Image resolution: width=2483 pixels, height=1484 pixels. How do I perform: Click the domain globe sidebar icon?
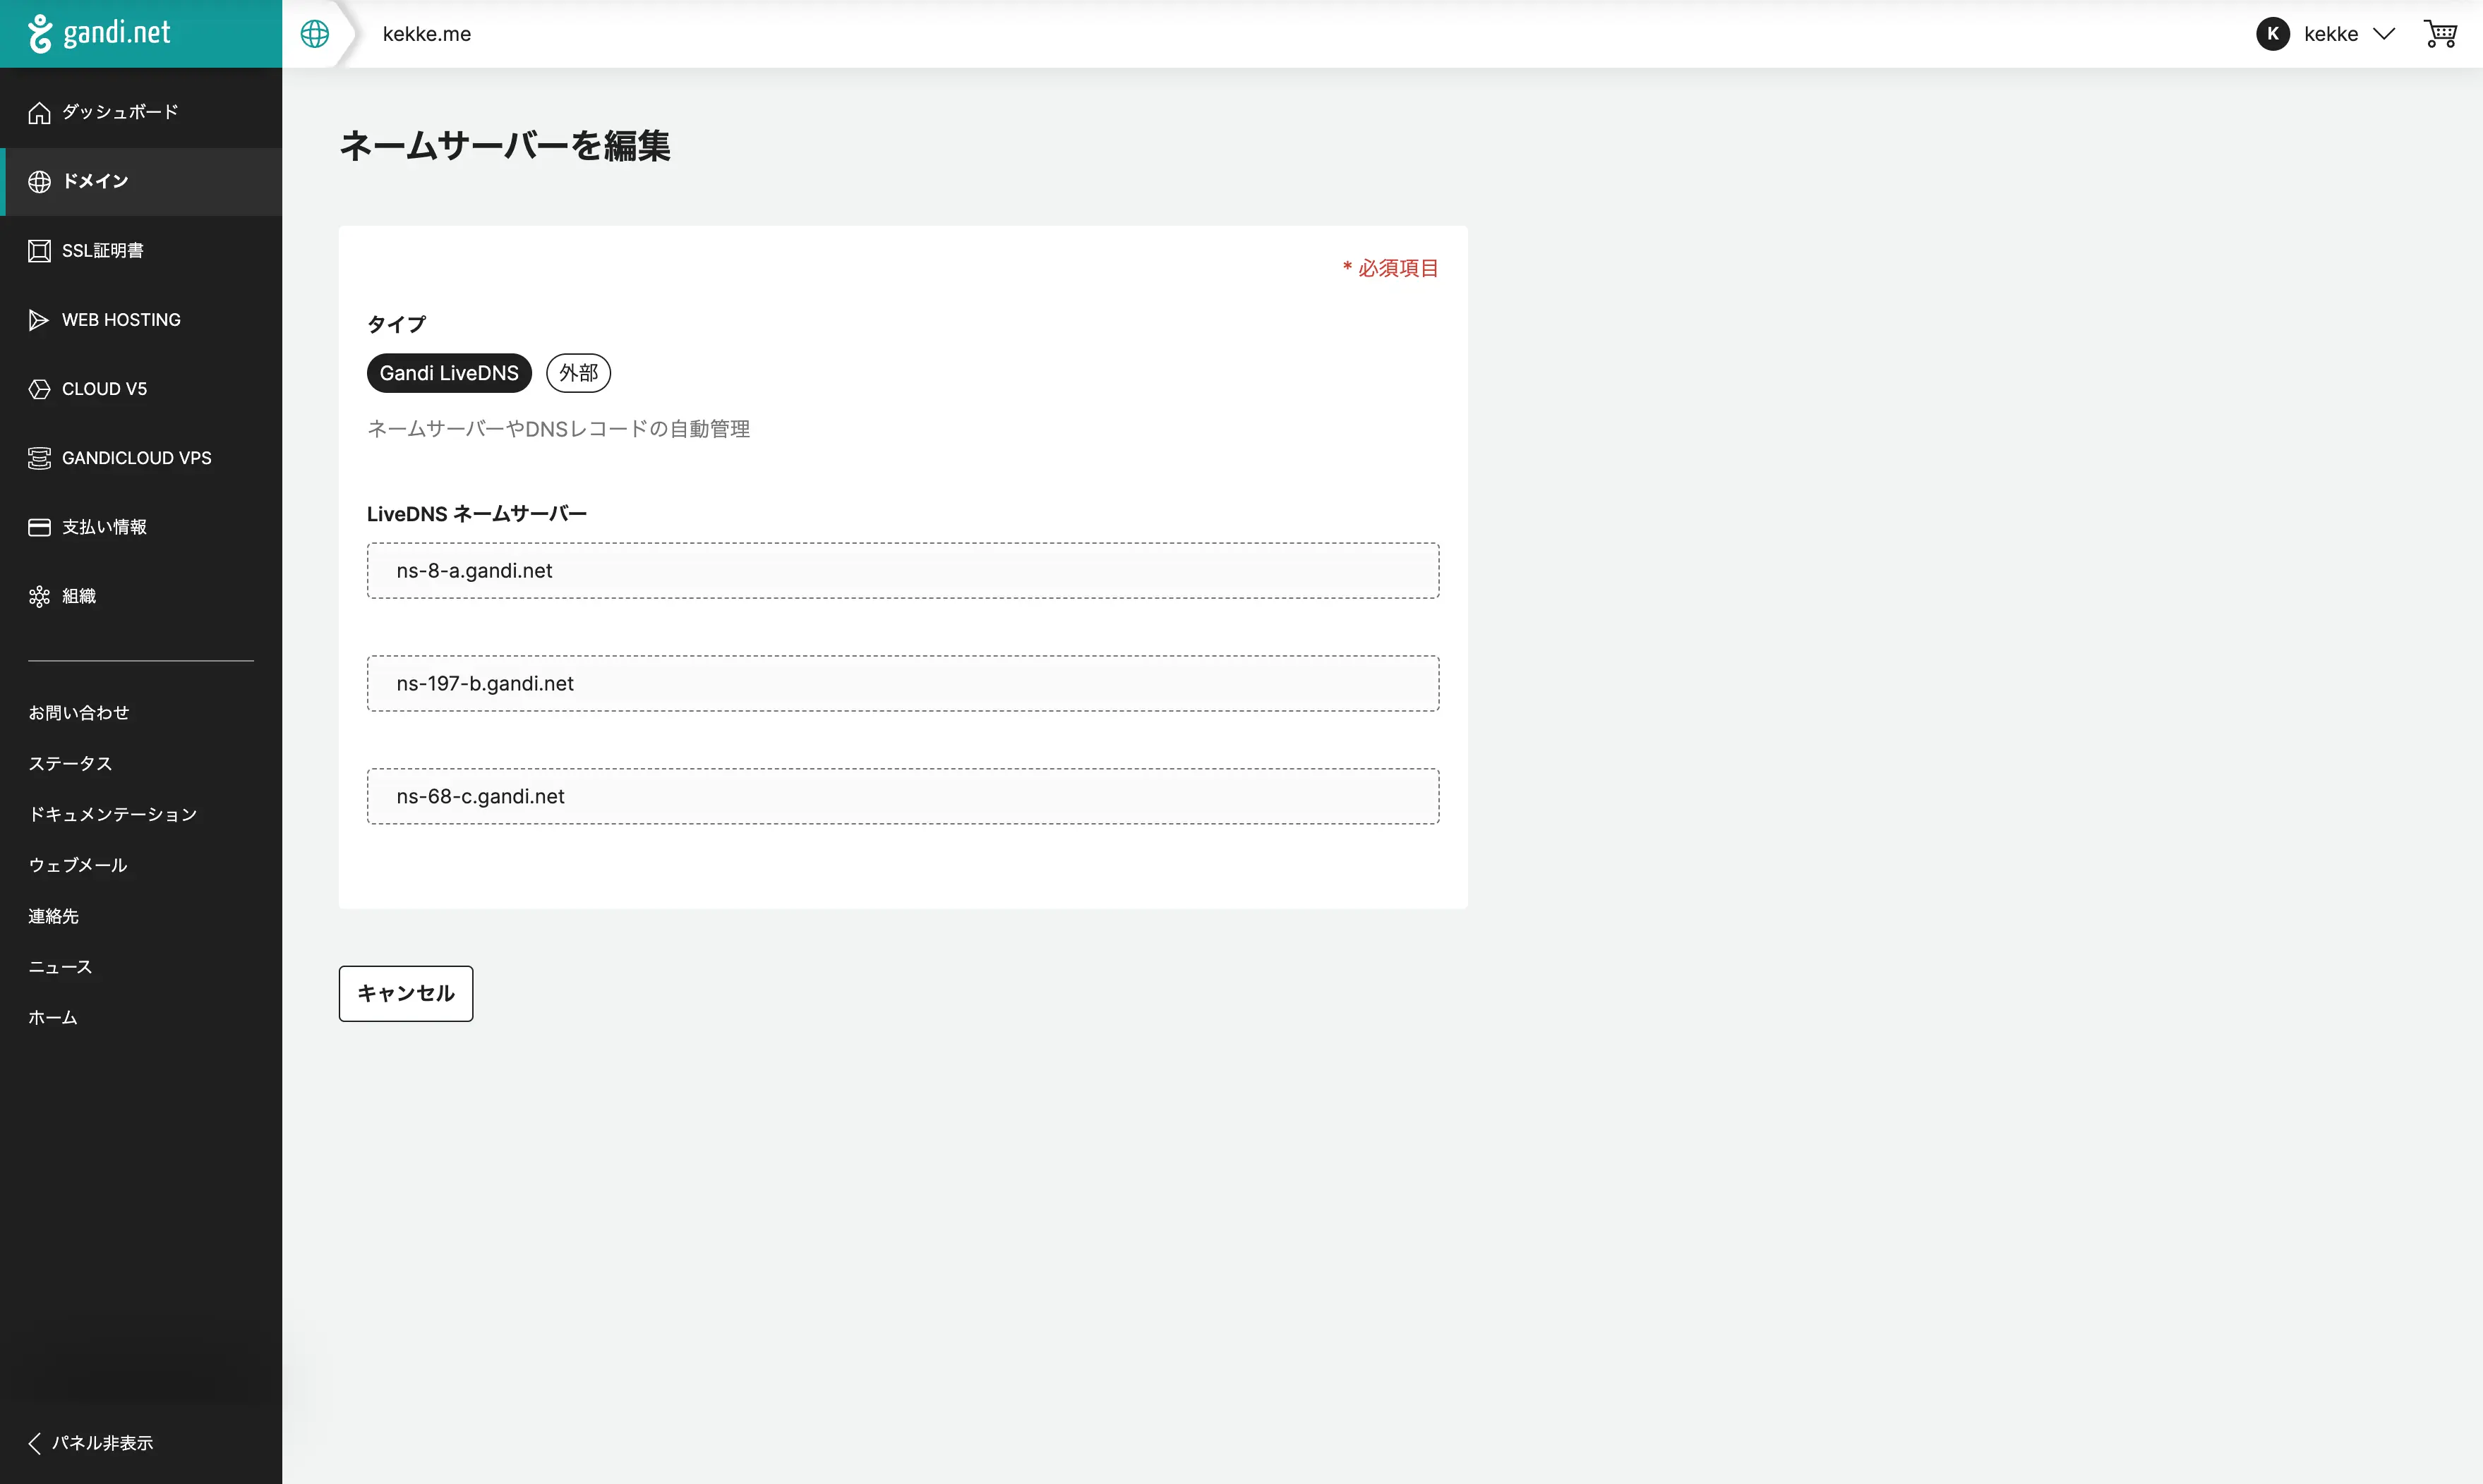(39, 182)
